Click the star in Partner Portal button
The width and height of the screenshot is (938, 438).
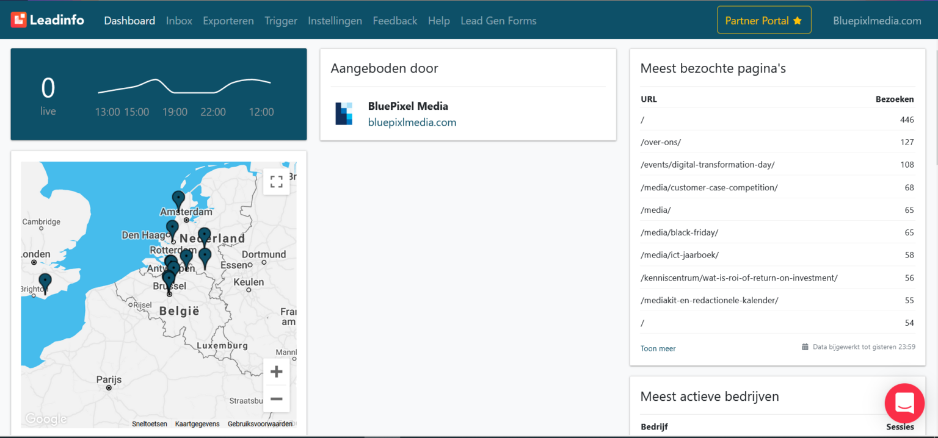tap(798, 21)
